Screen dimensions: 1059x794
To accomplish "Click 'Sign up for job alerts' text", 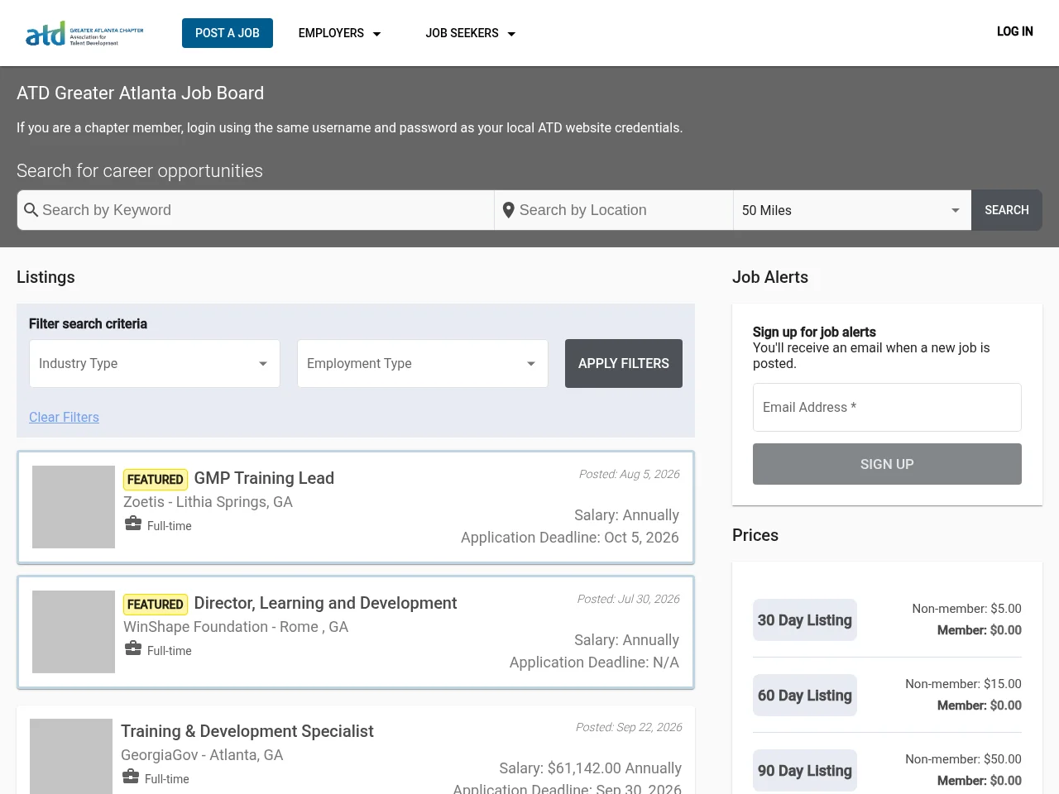I will click(814, 332).
